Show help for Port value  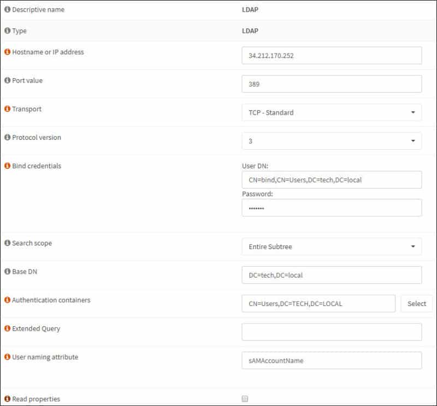click(x=8, y=81)
